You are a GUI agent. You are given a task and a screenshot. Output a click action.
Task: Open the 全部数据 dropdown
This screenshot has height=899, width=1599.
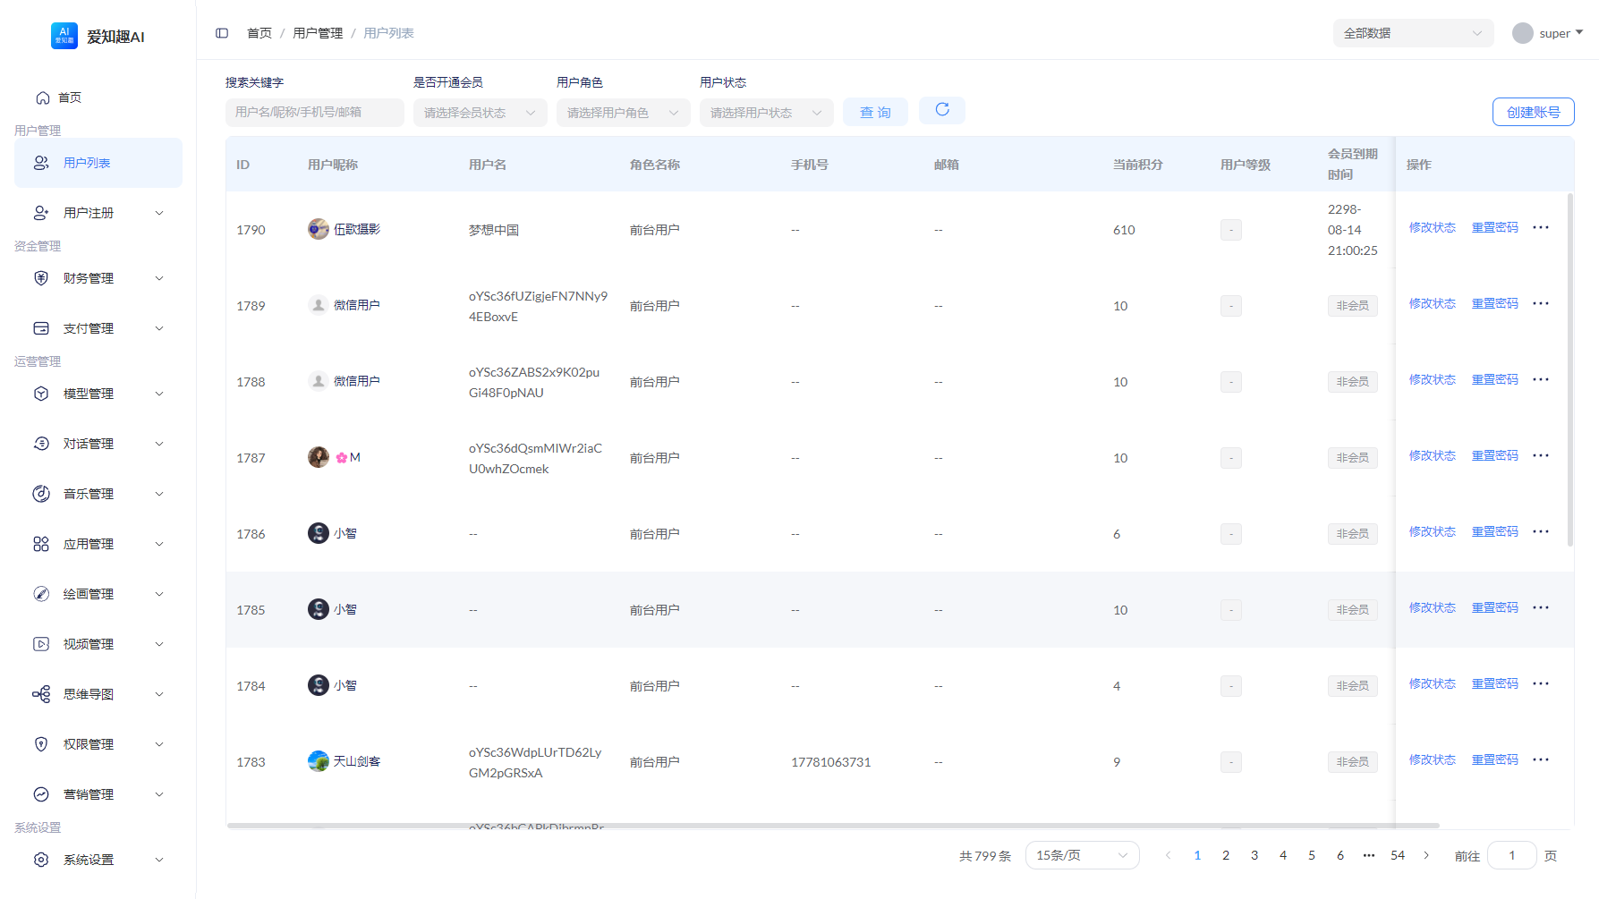1413,33
